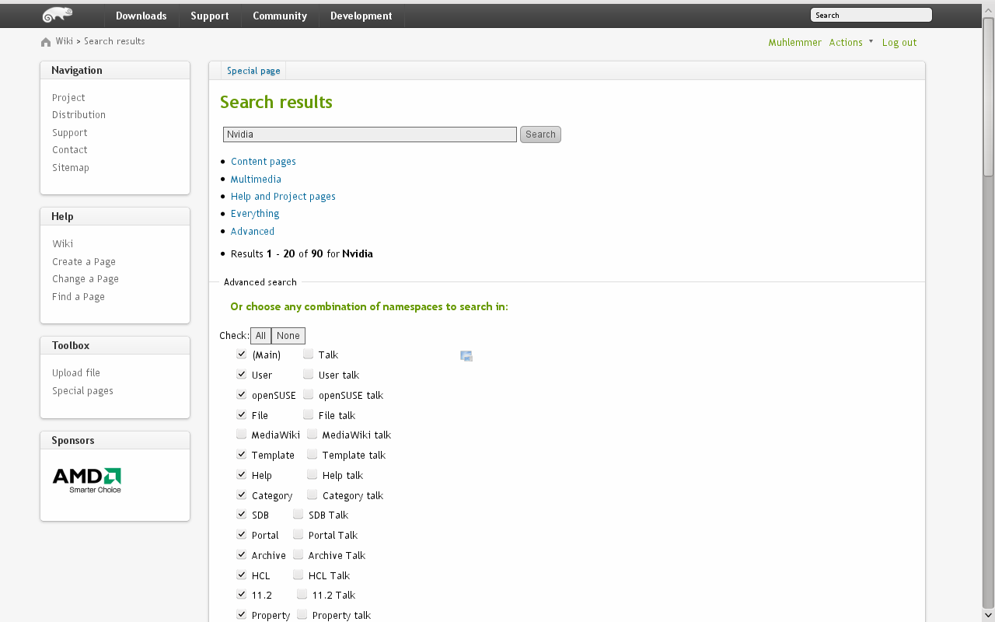Select the Everything search profile
This screenshot has width=995, height=622.
tap(255, 214)
